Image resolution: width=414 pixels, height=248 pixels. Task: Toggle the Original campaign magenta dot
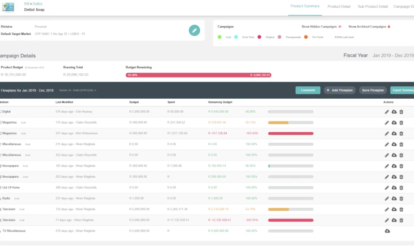click(259, 37)
